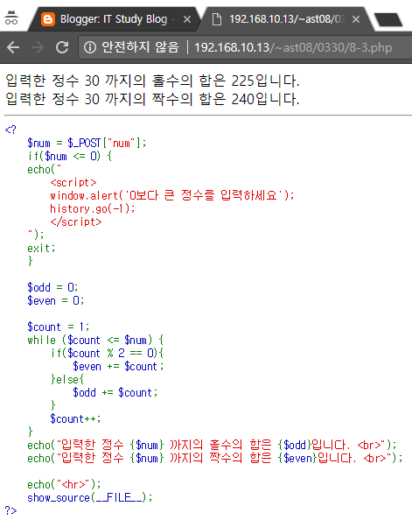412x520 pixels.
Task: Click the closing </script> tag line
Action: click(76, 221)
